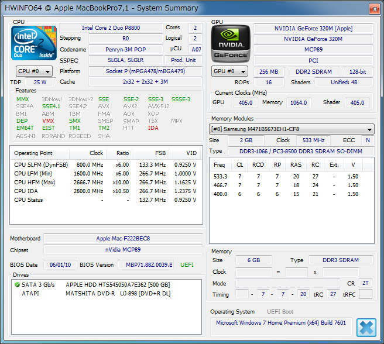This screenshot has height=344, width=384.
Task: Click the DDR2 SDRAM GPU memory field
Action: pyautogui.click(x=314, y=72)
